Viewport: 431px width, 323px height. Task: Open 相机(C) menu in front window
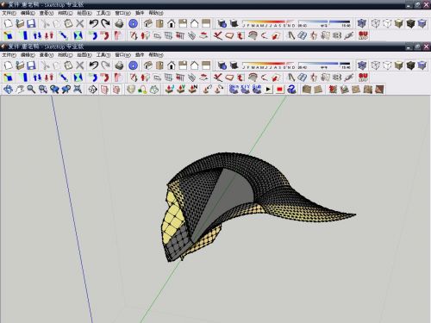66,55
